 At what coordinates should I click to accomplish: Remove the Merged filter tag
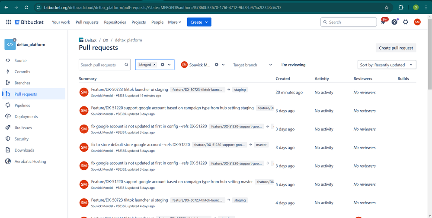pyautogui.click(x=154, y=65)
